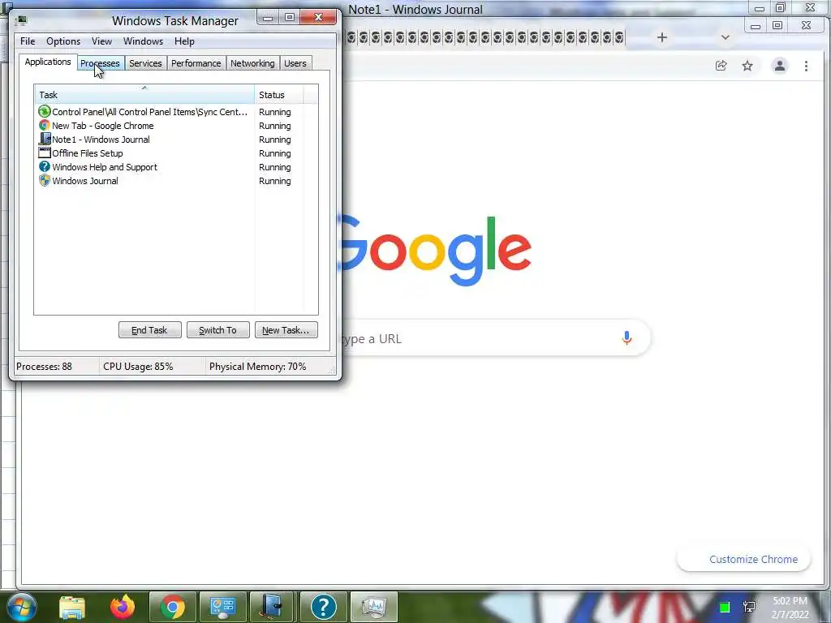
Task: Click the Google logo
Action: point(435,250)
